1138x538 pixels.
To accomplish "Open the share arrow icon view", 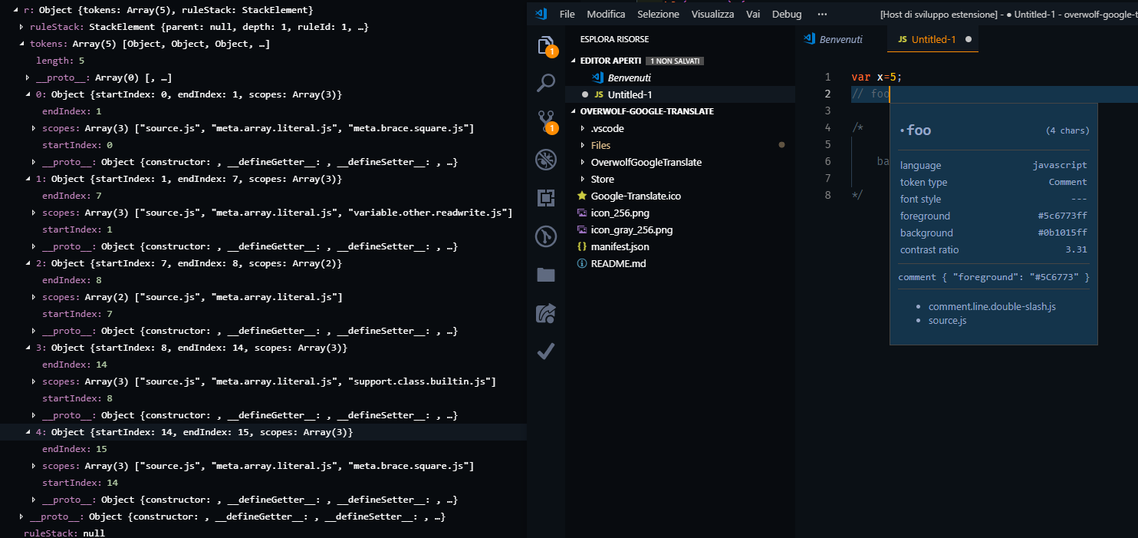I will tap(546, 313).
